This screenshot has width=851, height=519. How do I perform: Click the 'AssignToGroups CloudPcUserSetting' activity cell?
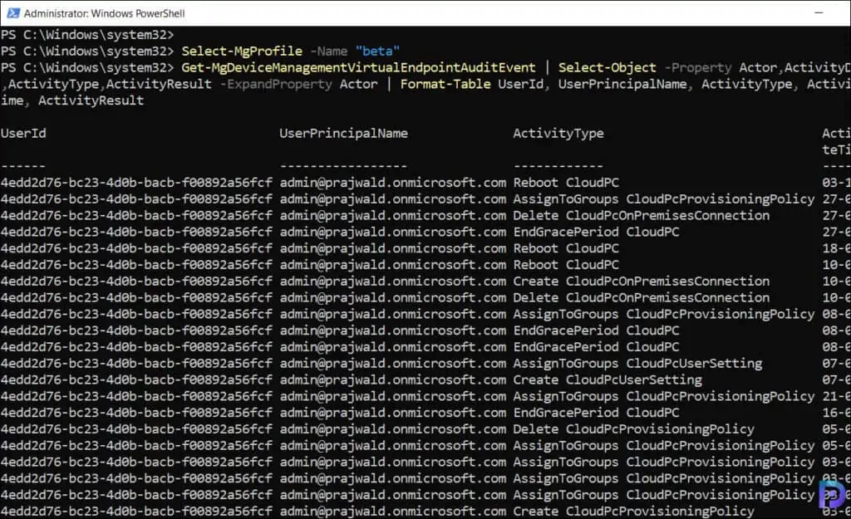637,364
